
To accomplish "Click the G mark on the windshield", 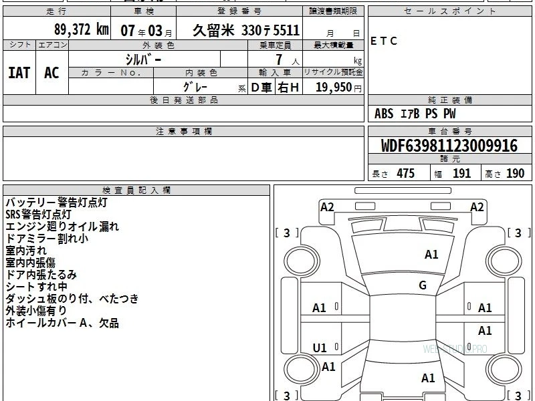I will click(x=423, y=285).
